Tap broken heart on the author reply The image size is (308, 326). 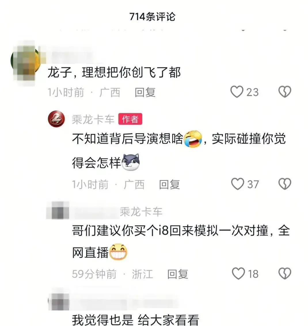pyautogui.click(x=285, y=184)
